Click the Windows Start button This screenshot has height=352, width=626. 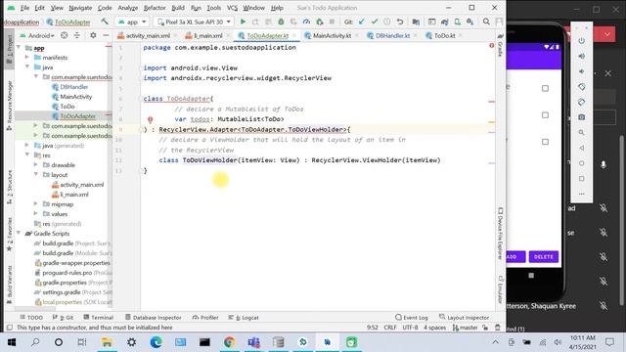click(12, 342)
